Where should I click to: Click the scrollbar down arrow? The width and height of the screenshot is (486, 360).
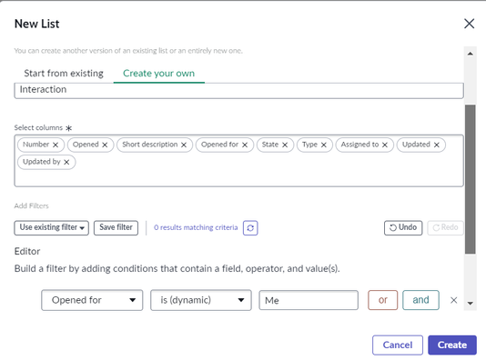coord(471,304)
